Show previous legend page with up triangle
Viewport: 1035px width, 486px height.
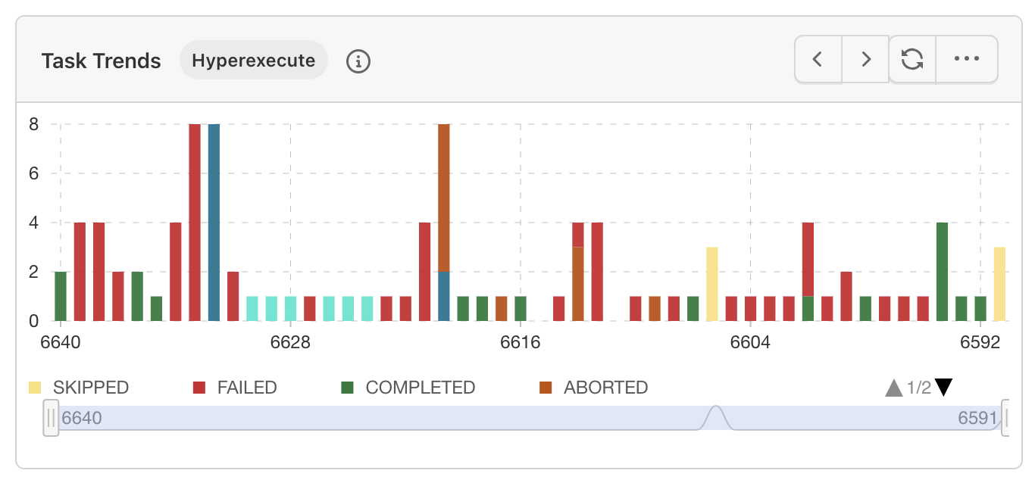(x=894, y=388)
